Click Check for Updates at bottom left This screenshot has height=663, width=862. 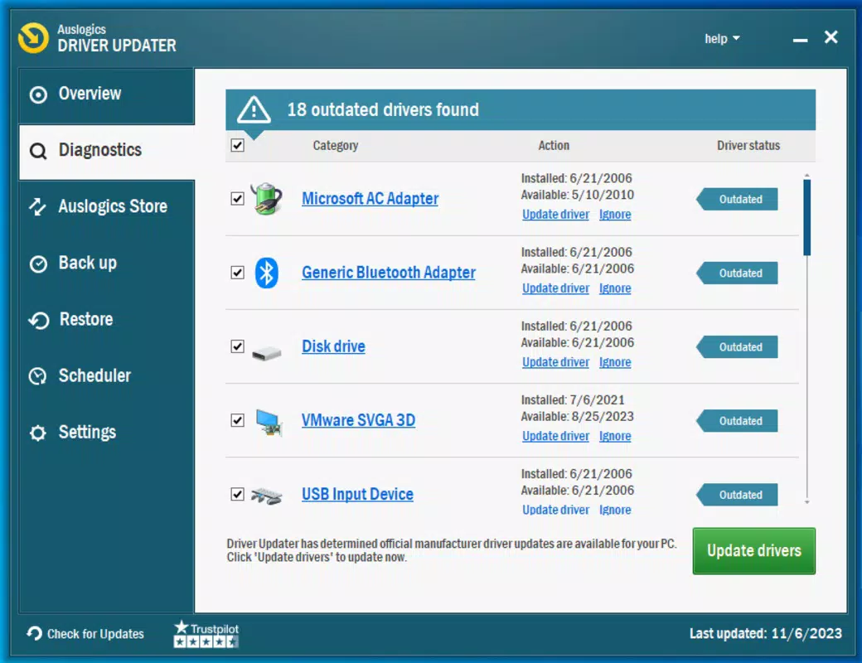pyautogui.click(x=85, y=634)
